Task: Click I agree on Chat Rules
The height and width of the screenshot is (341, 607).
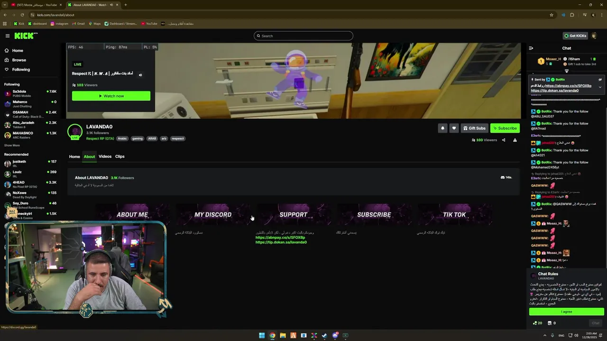Action: click(x=567, y=312)
